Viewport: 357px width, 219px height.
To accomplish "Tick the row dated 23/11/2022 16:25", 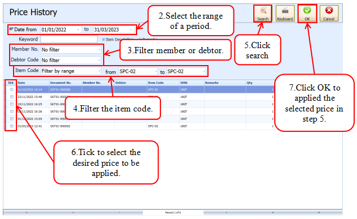I will 12,104.
